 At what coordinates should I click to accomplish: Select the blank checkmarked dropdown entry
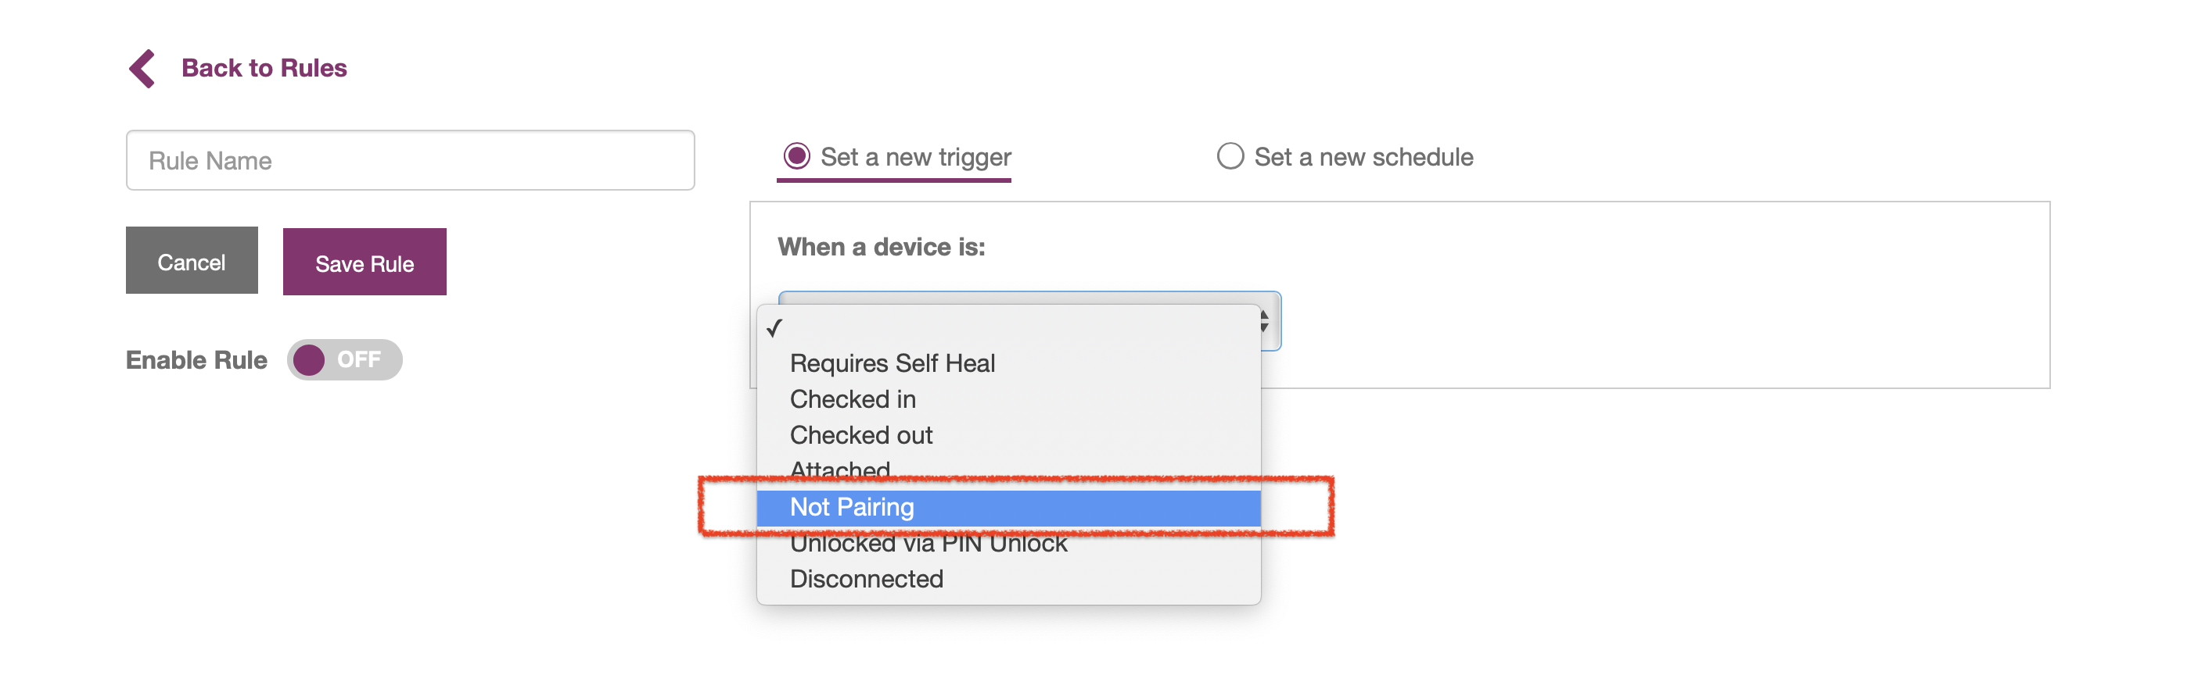pos(1007,328)
